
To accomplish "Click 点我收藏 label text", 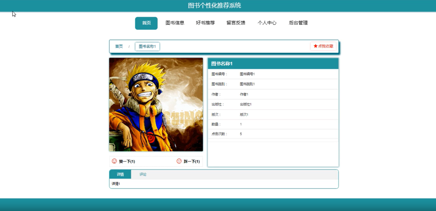I will pos(326,46).
